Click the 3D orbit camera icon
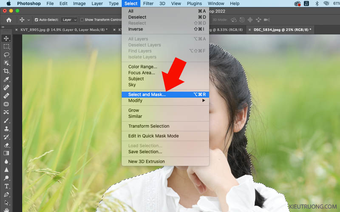 [233, 20]
